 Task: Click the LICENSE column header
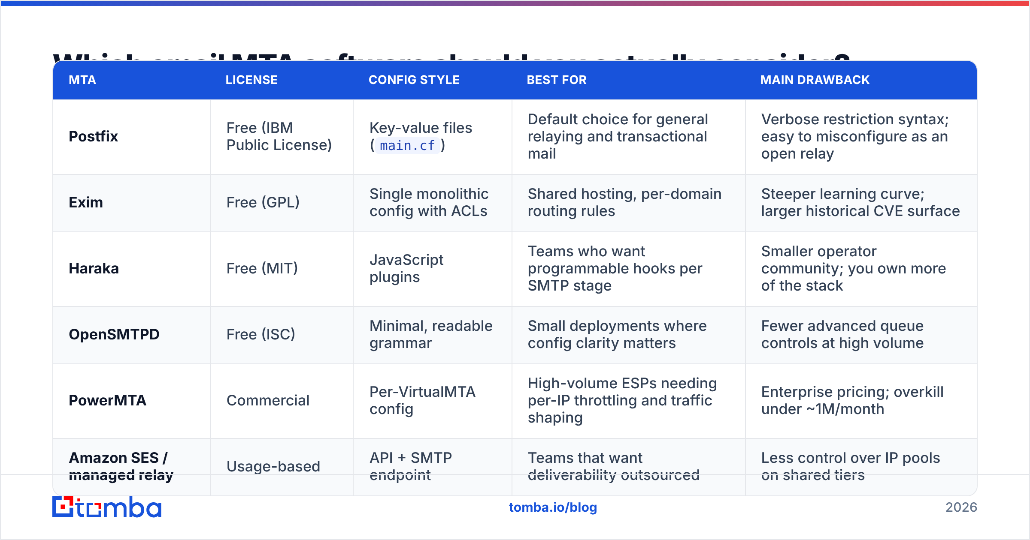(251, 80)
